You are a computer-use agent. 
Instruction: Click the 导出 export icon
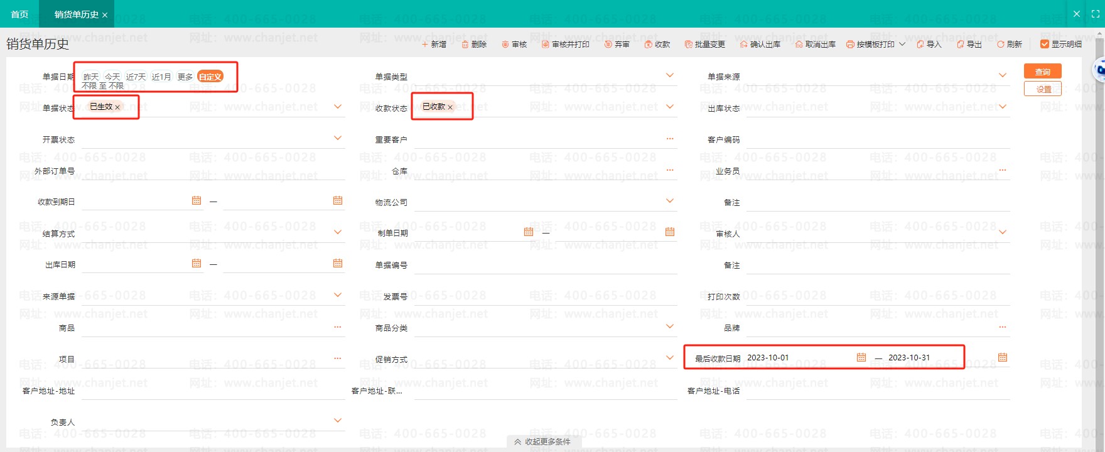pyautogui.click(x=960, y=45)
